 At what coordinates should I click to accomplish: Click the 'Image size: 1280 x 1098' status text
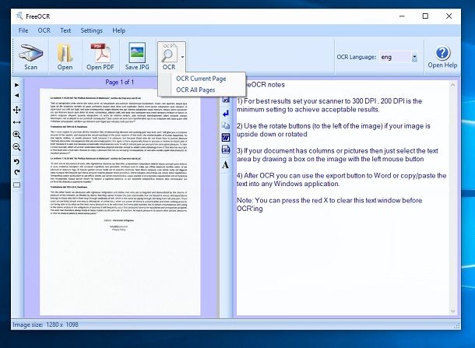pos(45,325)
